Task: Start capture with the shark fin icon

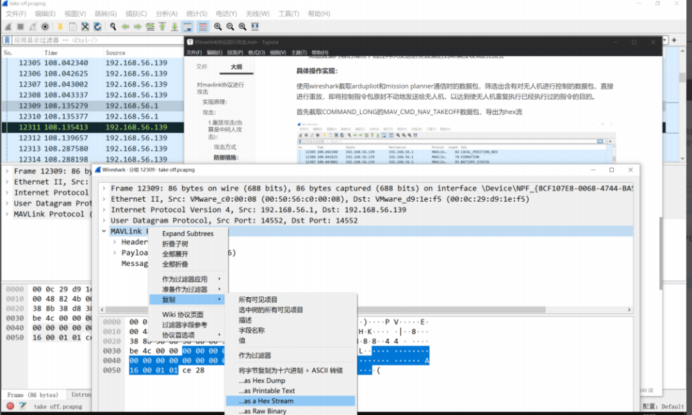Action: tap(8, 27)
